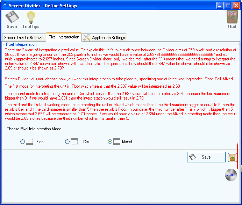Switch to the Pixel Interpretation tab
The image size is (242, 205).
pos(64,37)
